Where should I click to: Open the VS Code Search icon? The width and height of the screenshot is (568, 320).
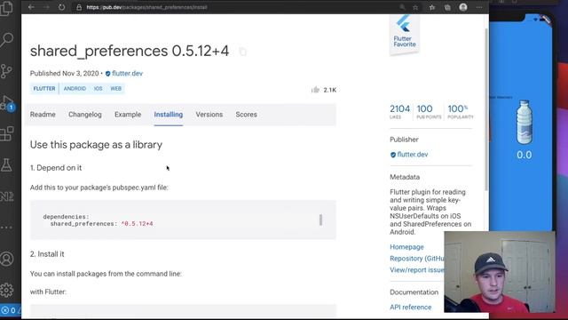6,39
